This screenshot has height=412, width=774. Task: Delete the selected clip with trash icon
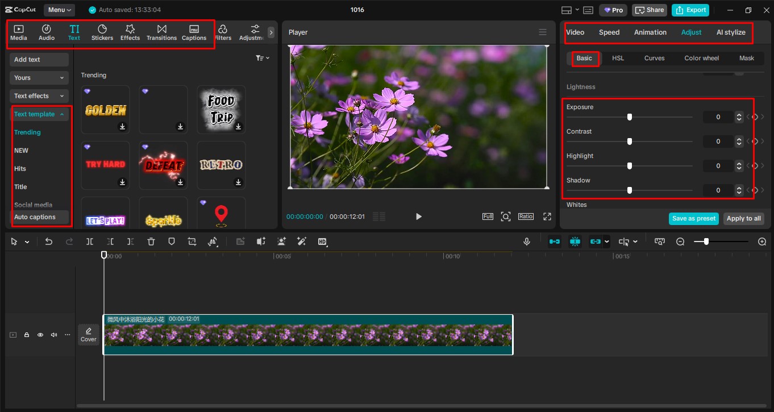tap(151, 242)
